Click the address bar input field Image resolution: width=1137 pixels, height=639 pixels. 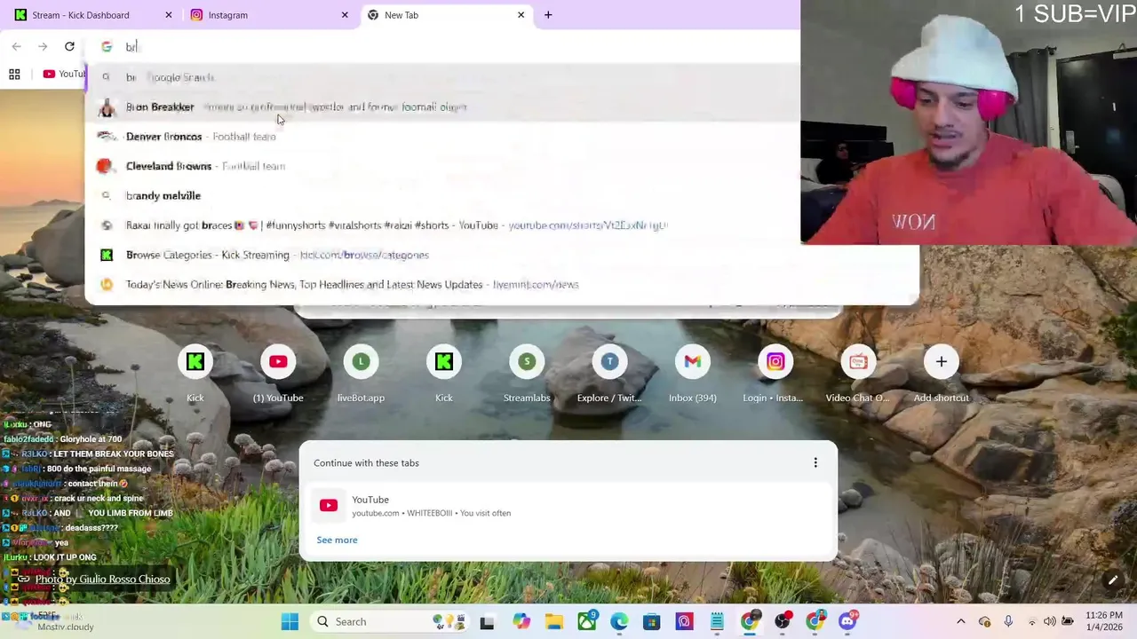(x=444, y=46)
